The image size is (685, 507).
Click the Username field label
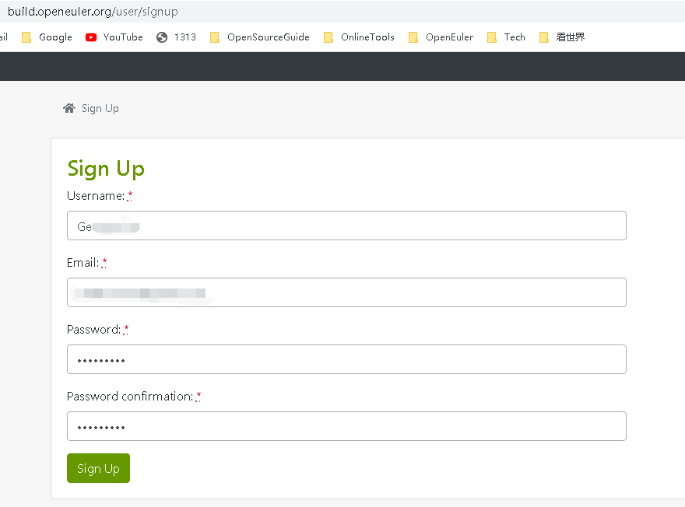[96, 196]
